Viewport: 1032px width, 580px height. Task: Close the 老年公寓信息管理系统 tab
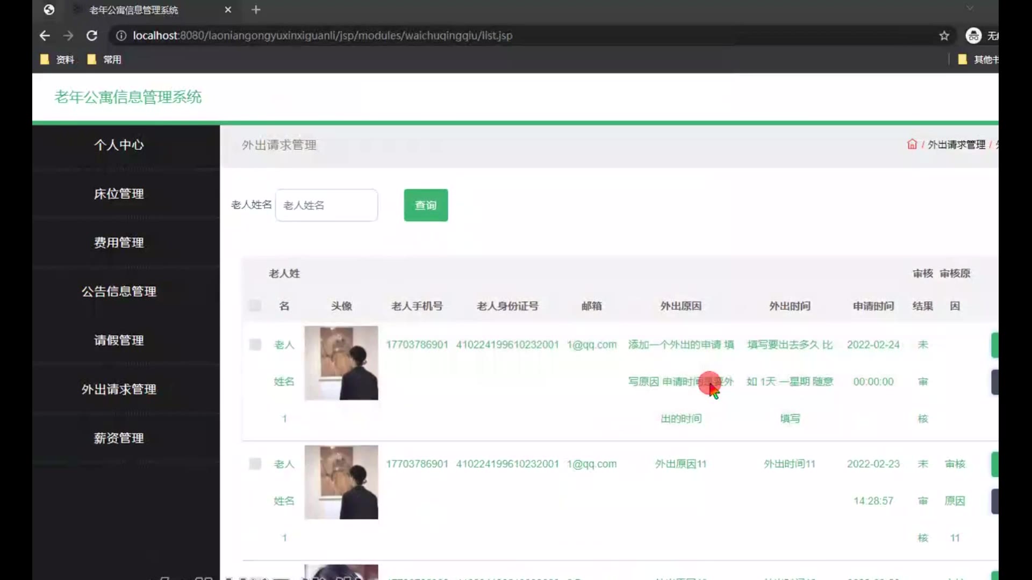pyautogui.click(x=228, y=10)
